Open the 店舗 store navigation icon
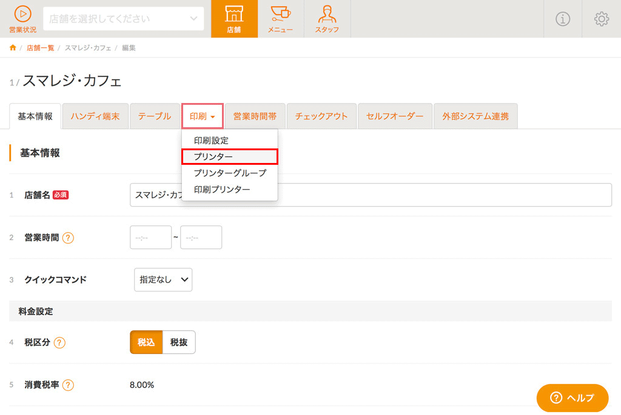 coord(234,19)
